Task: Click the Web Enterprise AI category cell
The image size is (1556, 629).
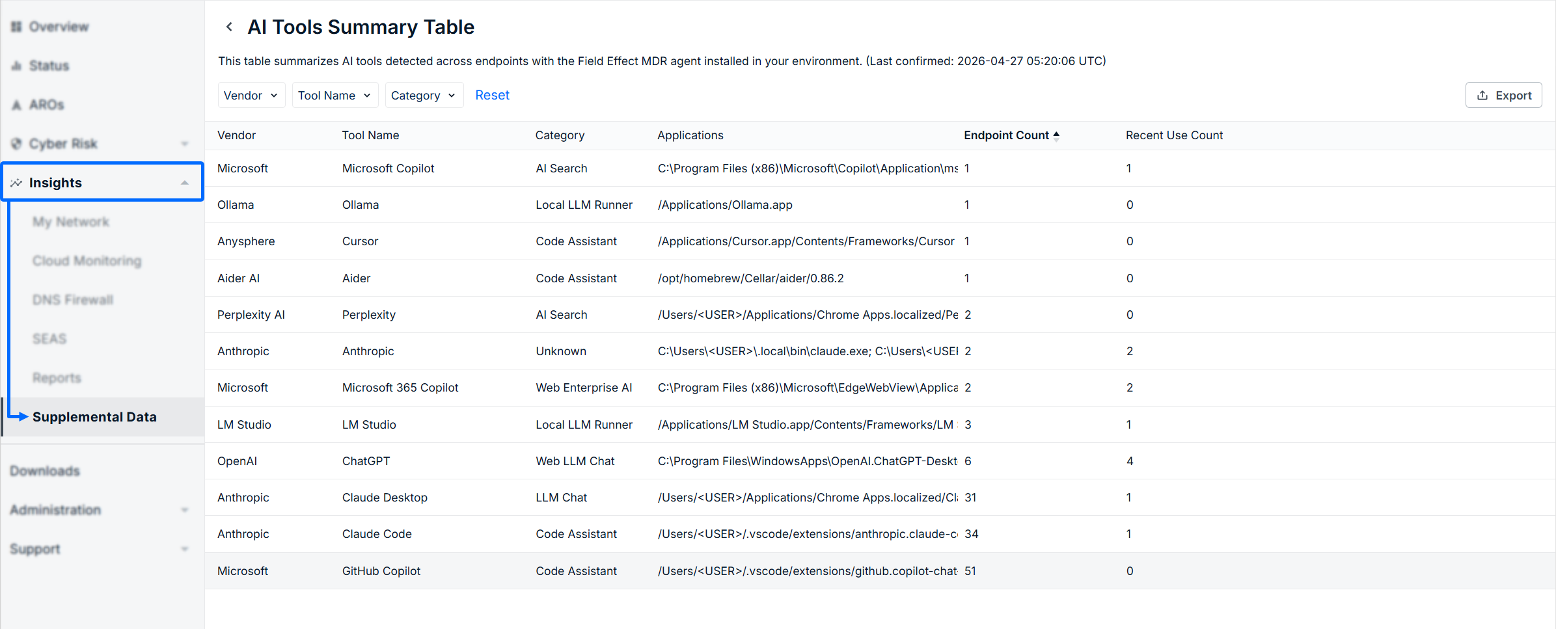Action: click(584, 388)
